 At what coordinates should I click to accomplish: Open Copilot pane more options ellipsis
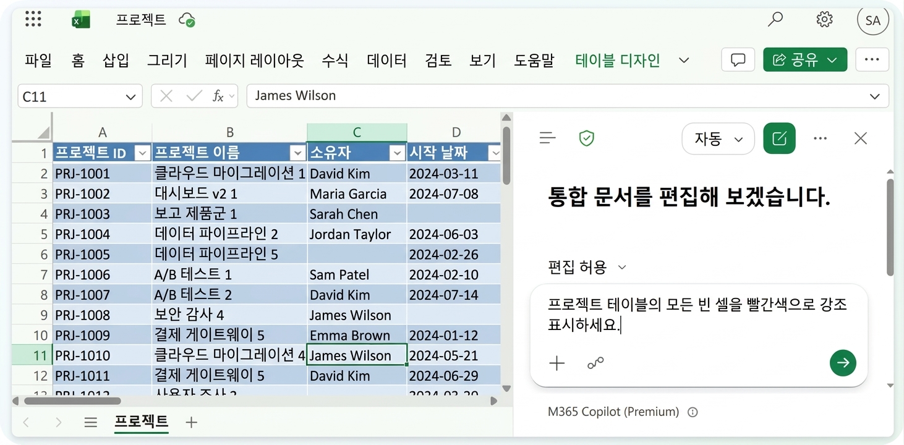pos(821,138)
